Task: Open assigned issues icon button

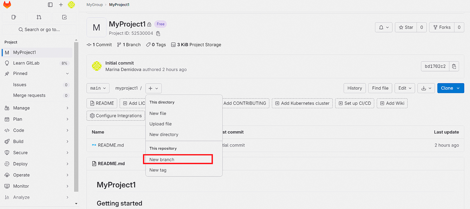Action: [x=14, y=17]
